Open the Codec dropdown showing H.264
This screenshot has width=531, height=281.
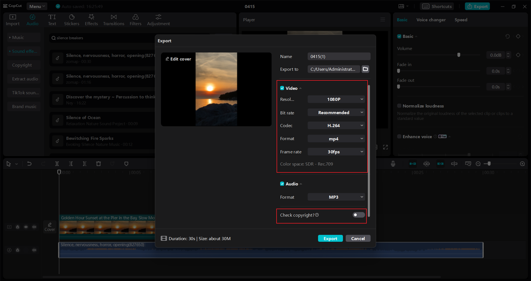336,125
